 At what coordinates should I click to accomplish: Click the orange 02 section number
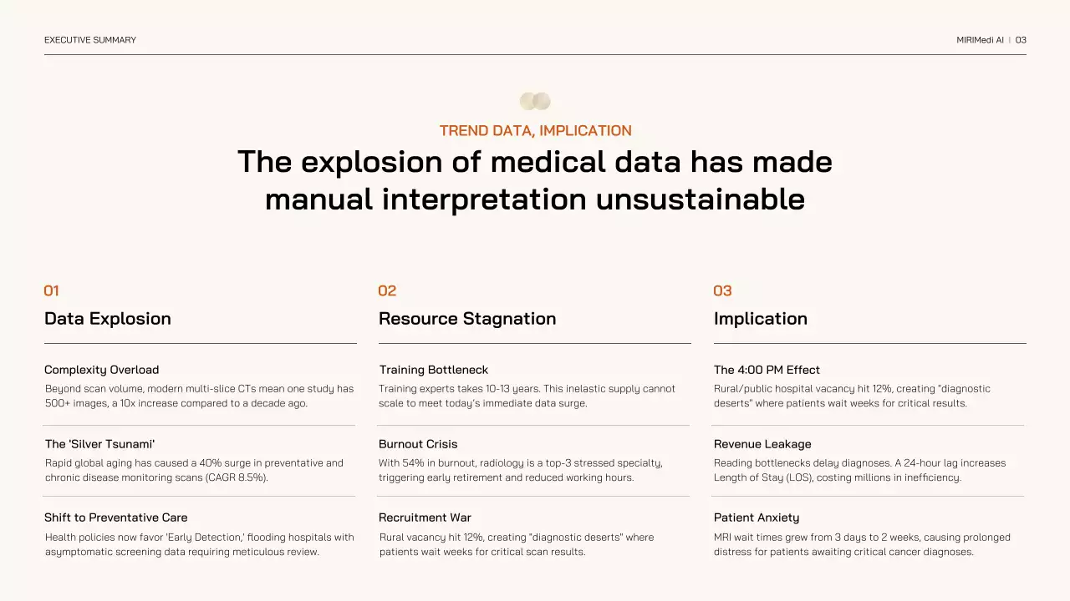point(387,291)
